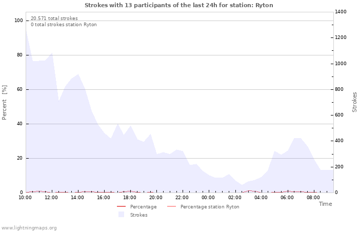Click the 00:00 time axis label

coord(208,198)
